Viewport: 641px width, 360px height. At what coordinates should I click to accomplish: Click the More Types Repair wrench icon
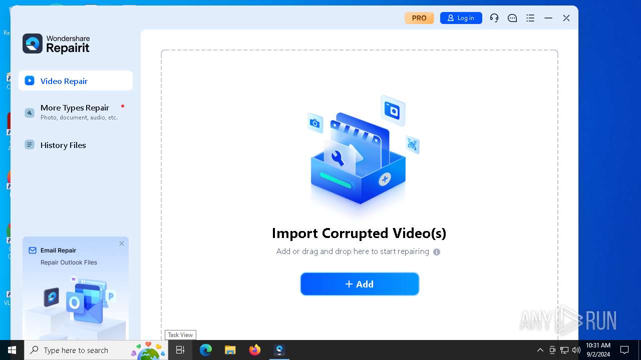pyautogui.click(x=30, y=112)
